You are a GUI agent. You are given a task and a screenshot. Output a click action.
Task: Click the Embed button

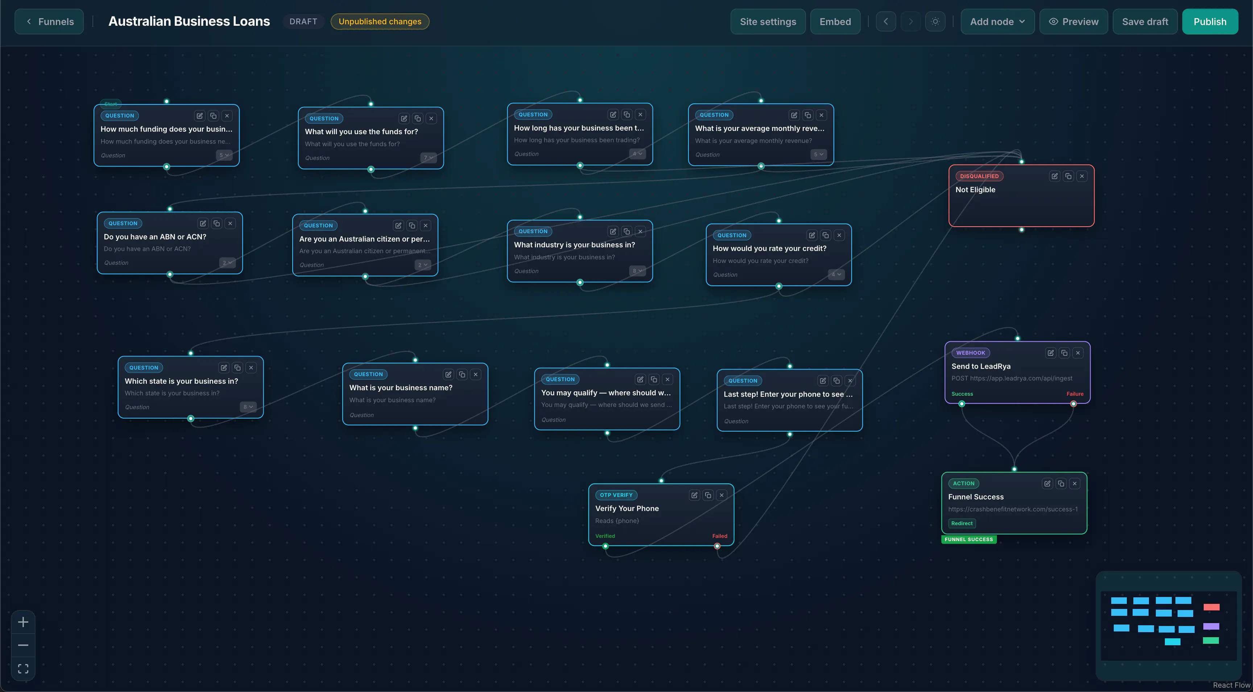(x=835, y=21)
